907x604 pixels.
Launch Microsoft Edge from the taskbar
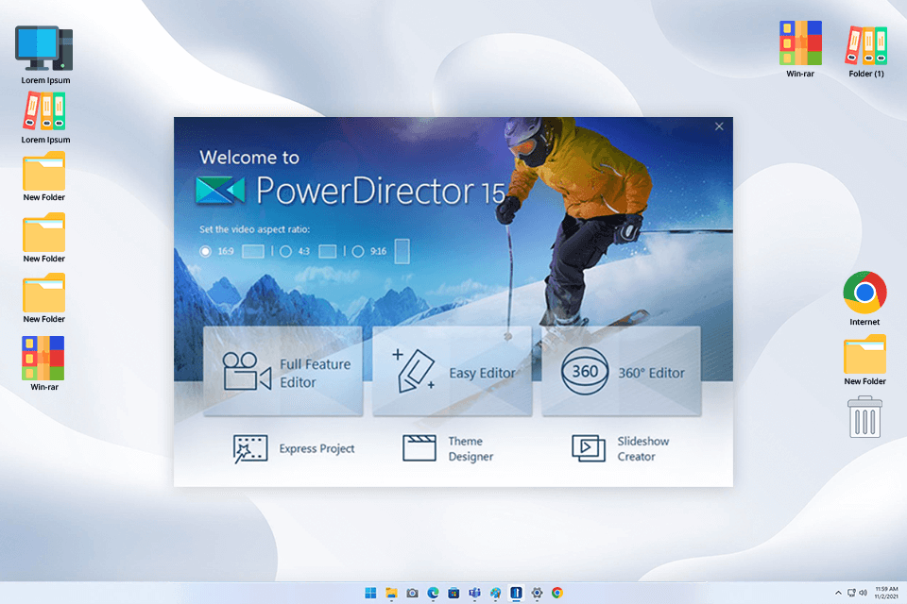434,593
